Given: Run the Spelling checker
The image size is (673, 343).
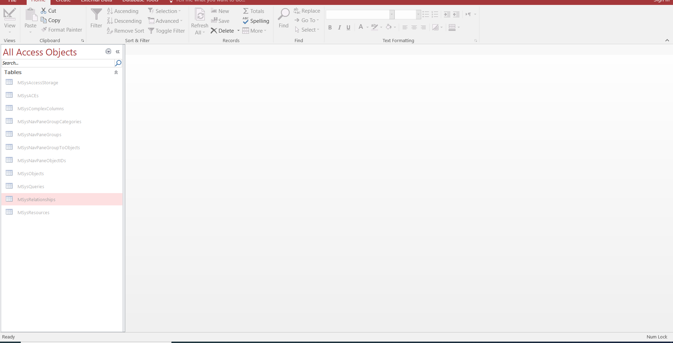Looking at the screenshot, I should [256, 21].
